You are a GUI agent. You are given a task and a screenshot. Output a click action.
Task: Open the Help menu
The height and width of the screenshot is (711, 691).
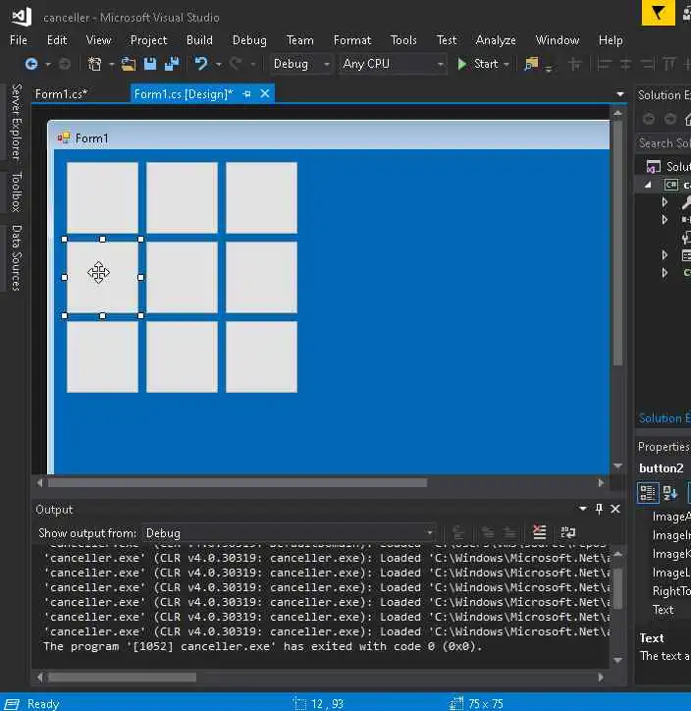[611, 40]
